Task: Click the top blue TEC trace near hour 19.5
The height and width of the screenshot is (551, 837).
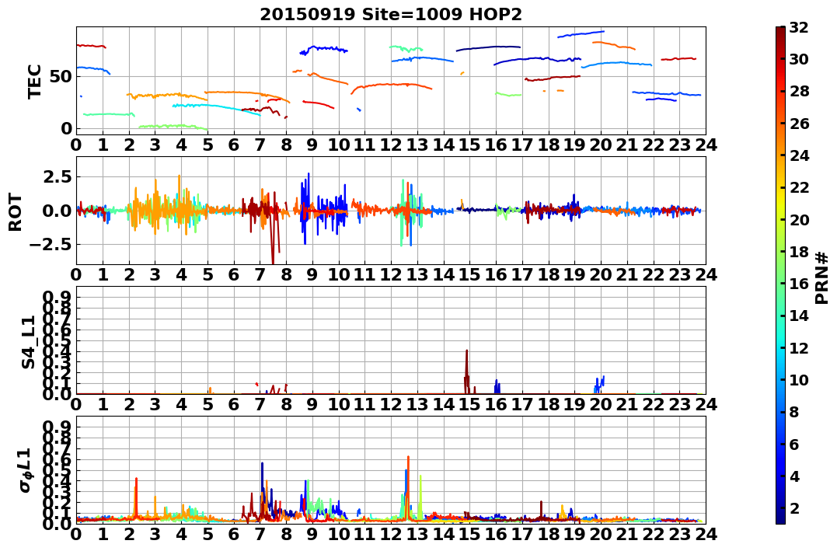Action: (x=581, y=34)
